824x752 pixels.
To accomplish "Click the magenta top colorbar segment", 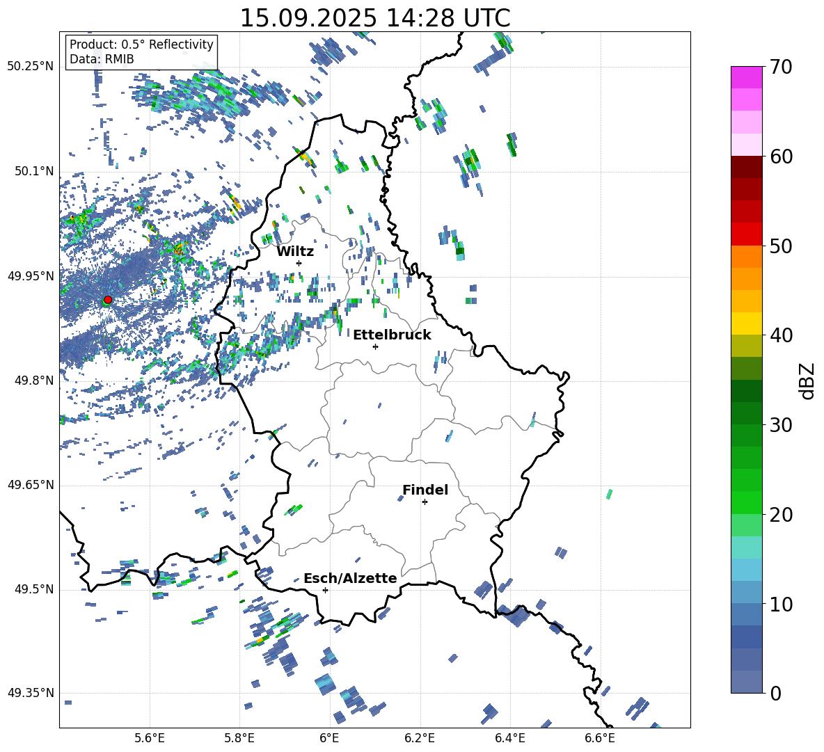I will point(746,78).
